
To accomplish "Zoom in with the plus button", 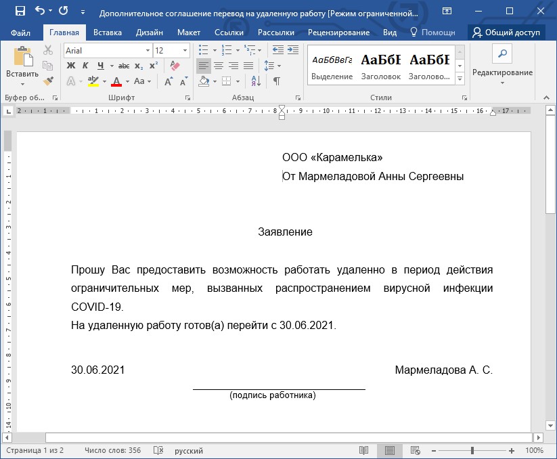I will (512, 450).
